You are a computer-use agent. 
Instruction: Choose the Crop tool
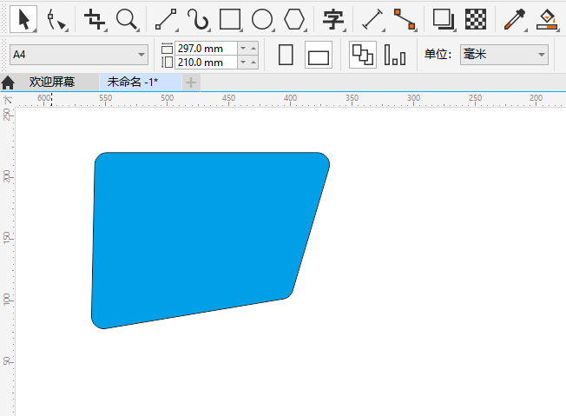point(95,18)
